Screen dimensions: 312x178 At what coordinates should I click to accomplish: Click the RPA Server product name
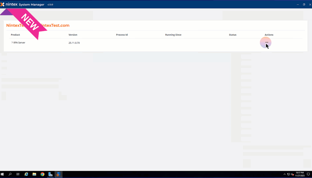[19, 43]
